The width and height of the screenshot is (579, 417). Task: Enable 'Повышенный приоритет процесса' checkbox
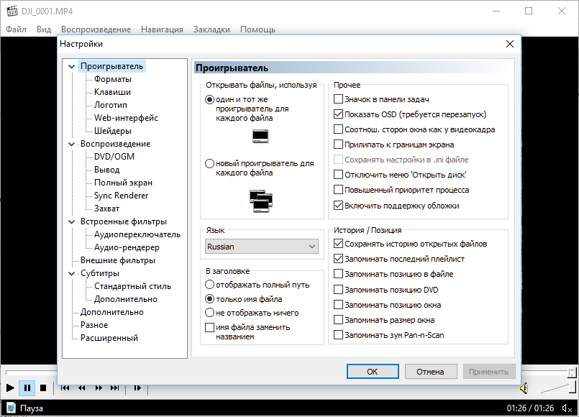click(x=338, y=190)
